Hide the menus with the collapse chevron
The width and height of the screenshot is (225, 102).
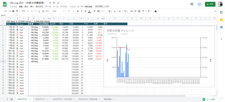pyautogui.click(x=215, y=11)
